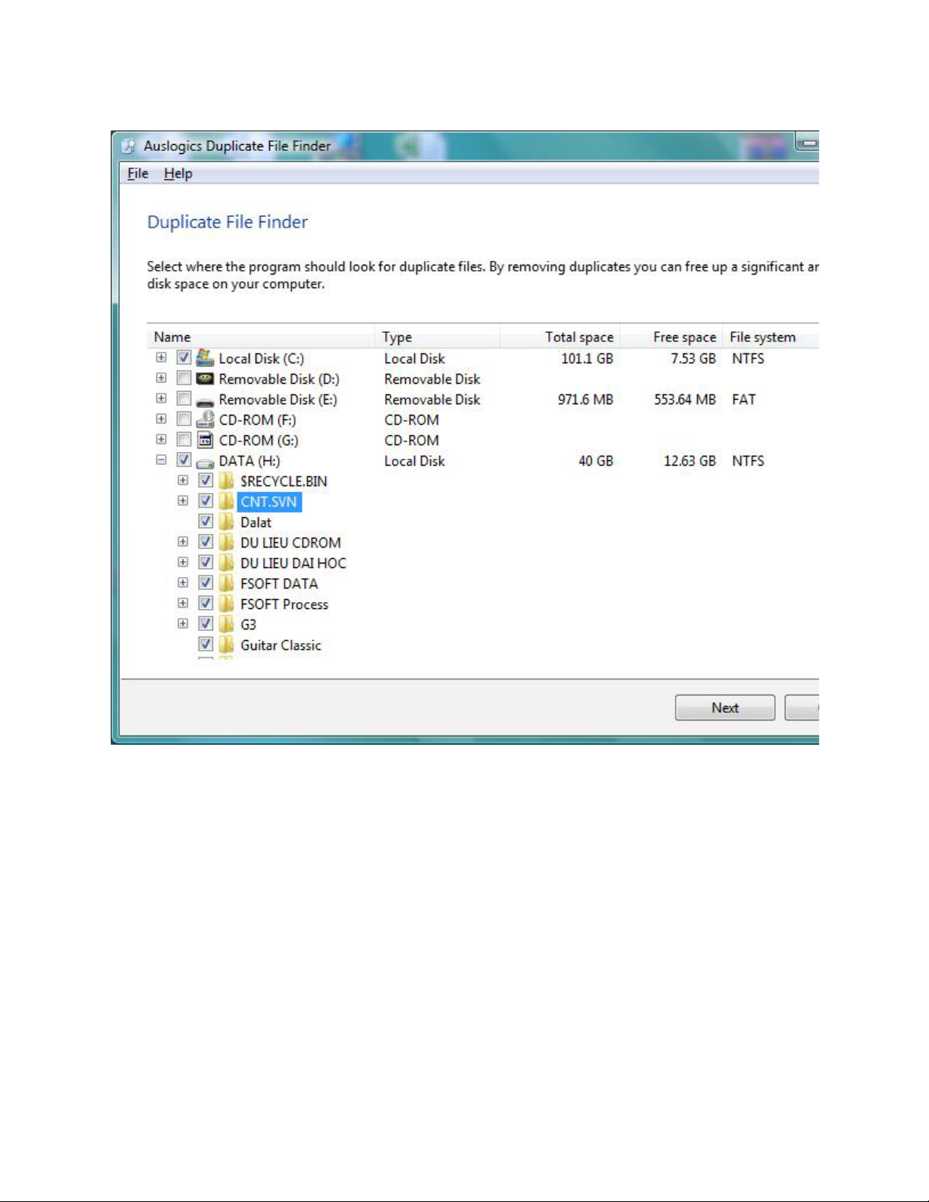The image size is (929, 1202).
Task: Enable the Removable Disk (E:) checkbox
Action: point(184,399)
